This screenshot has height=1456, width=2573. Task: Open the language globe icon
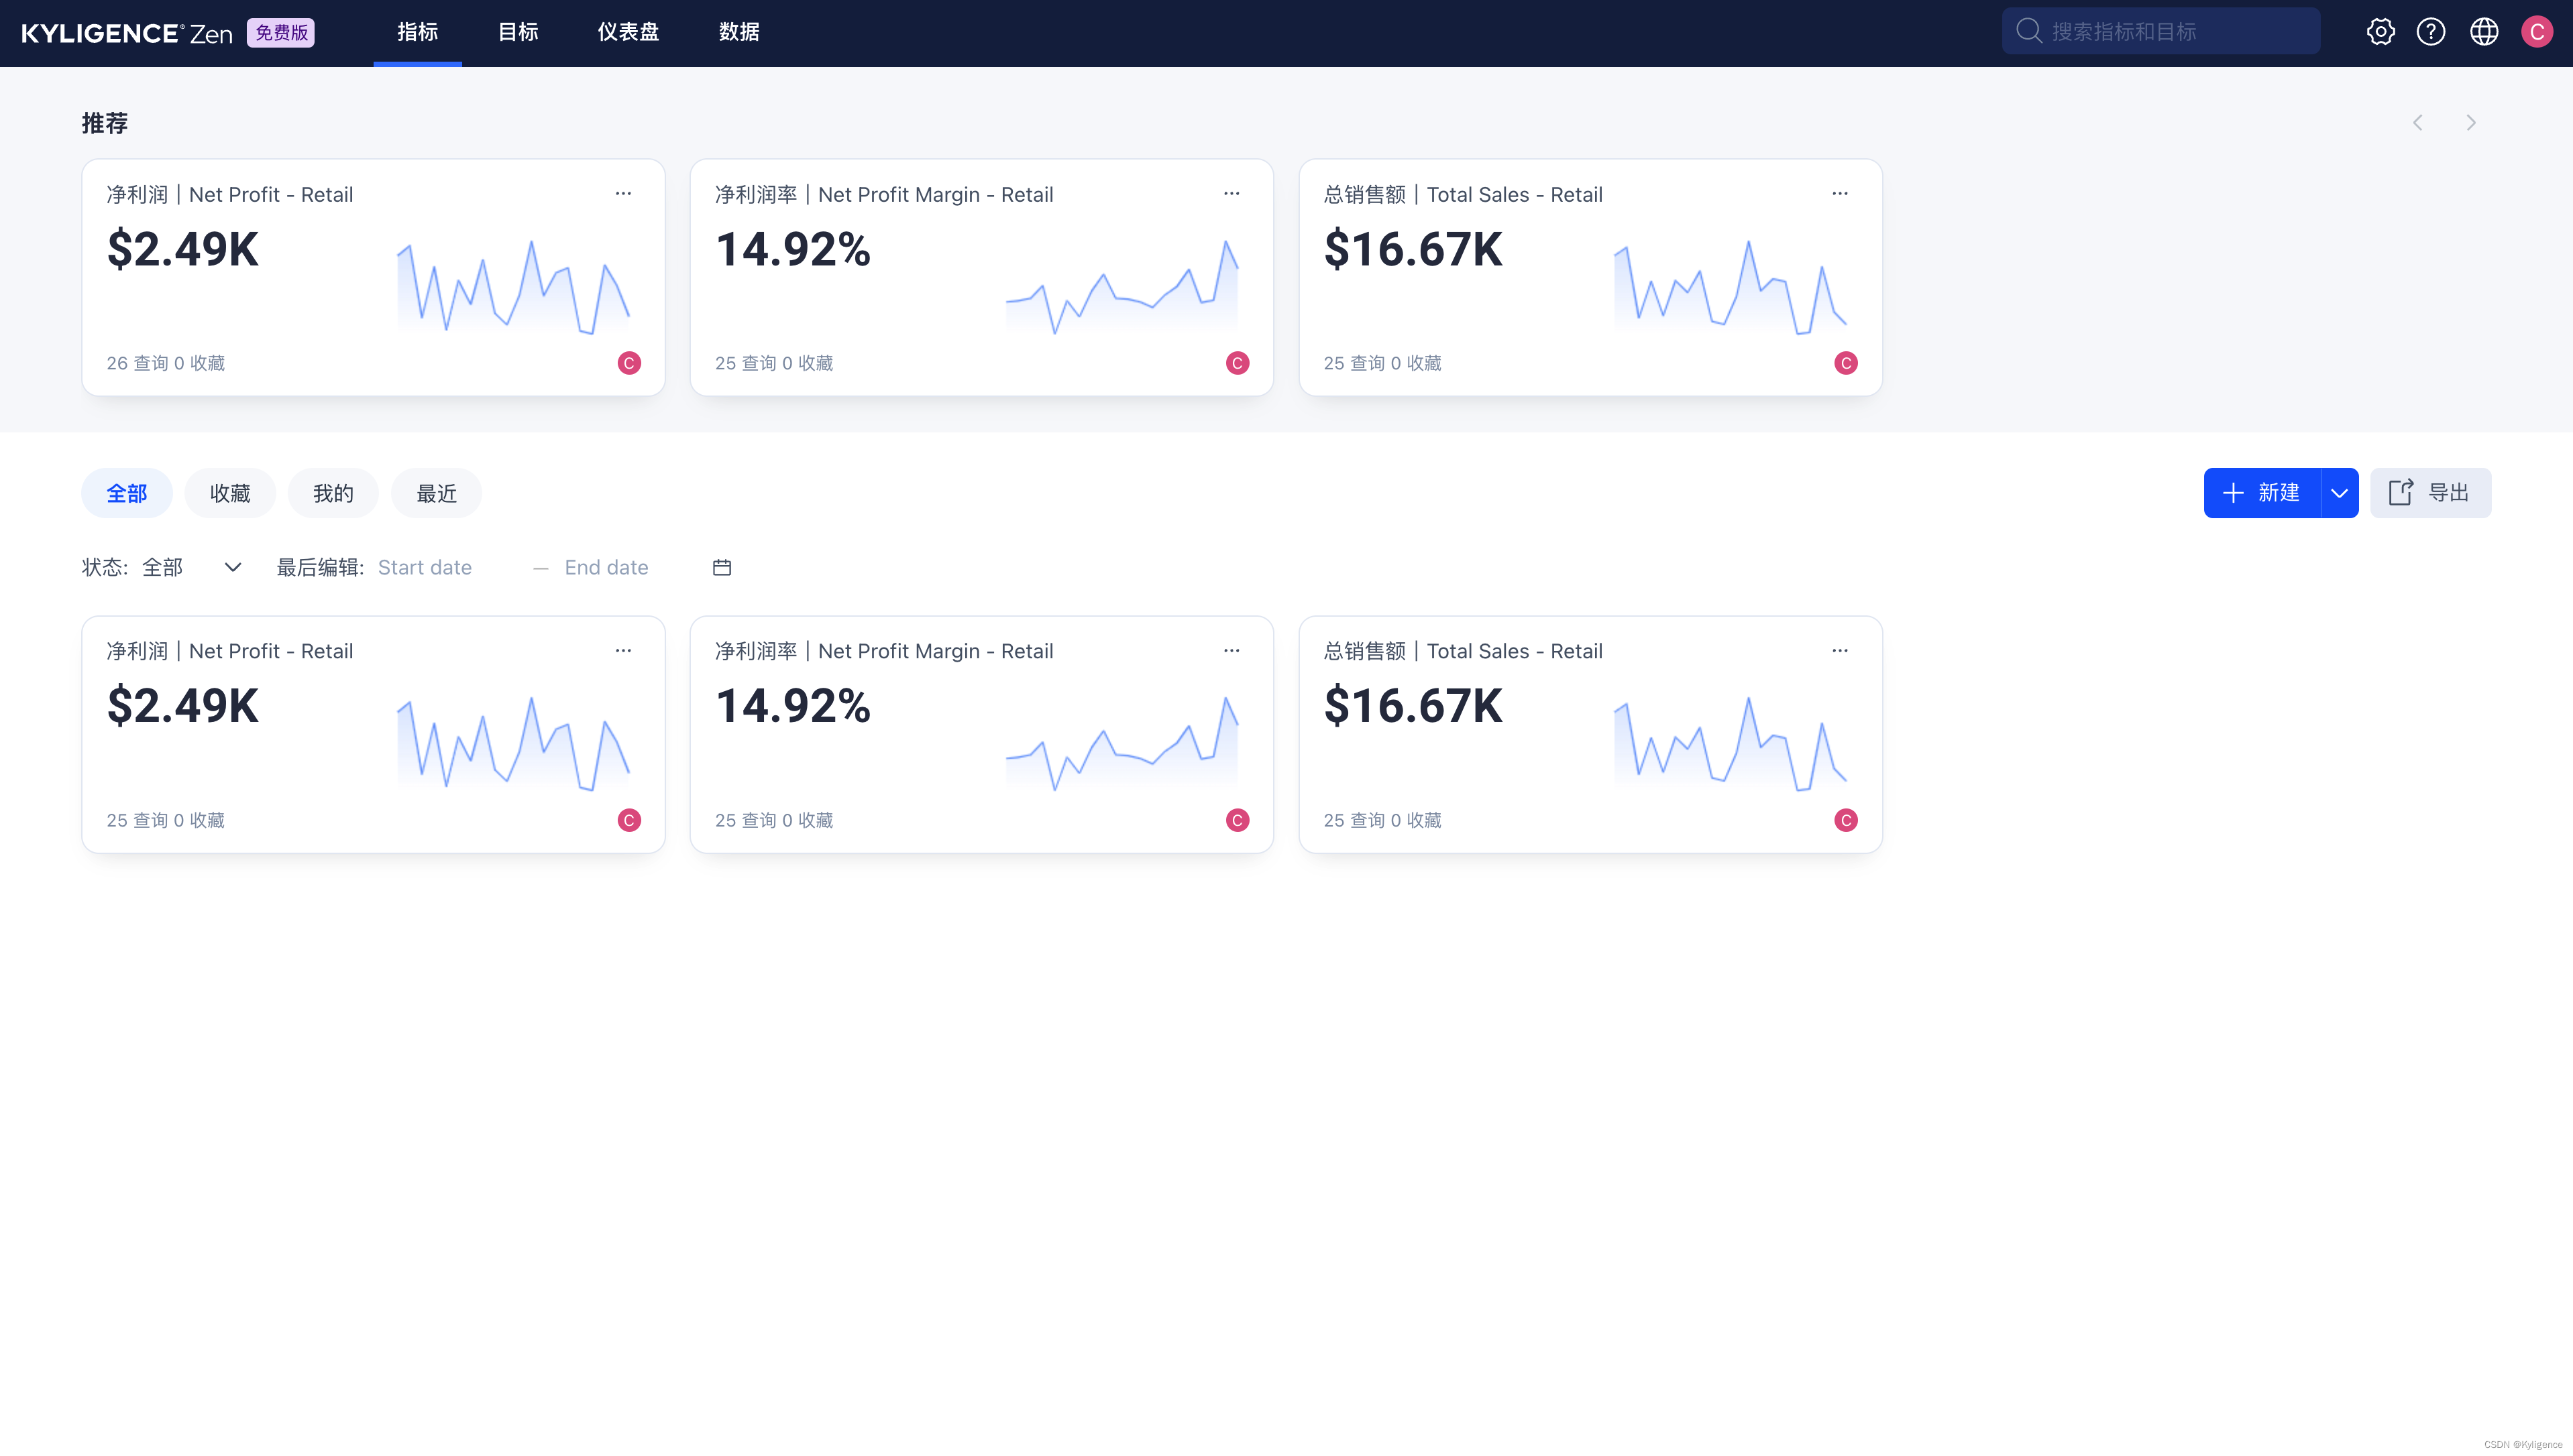(2484, 32)
